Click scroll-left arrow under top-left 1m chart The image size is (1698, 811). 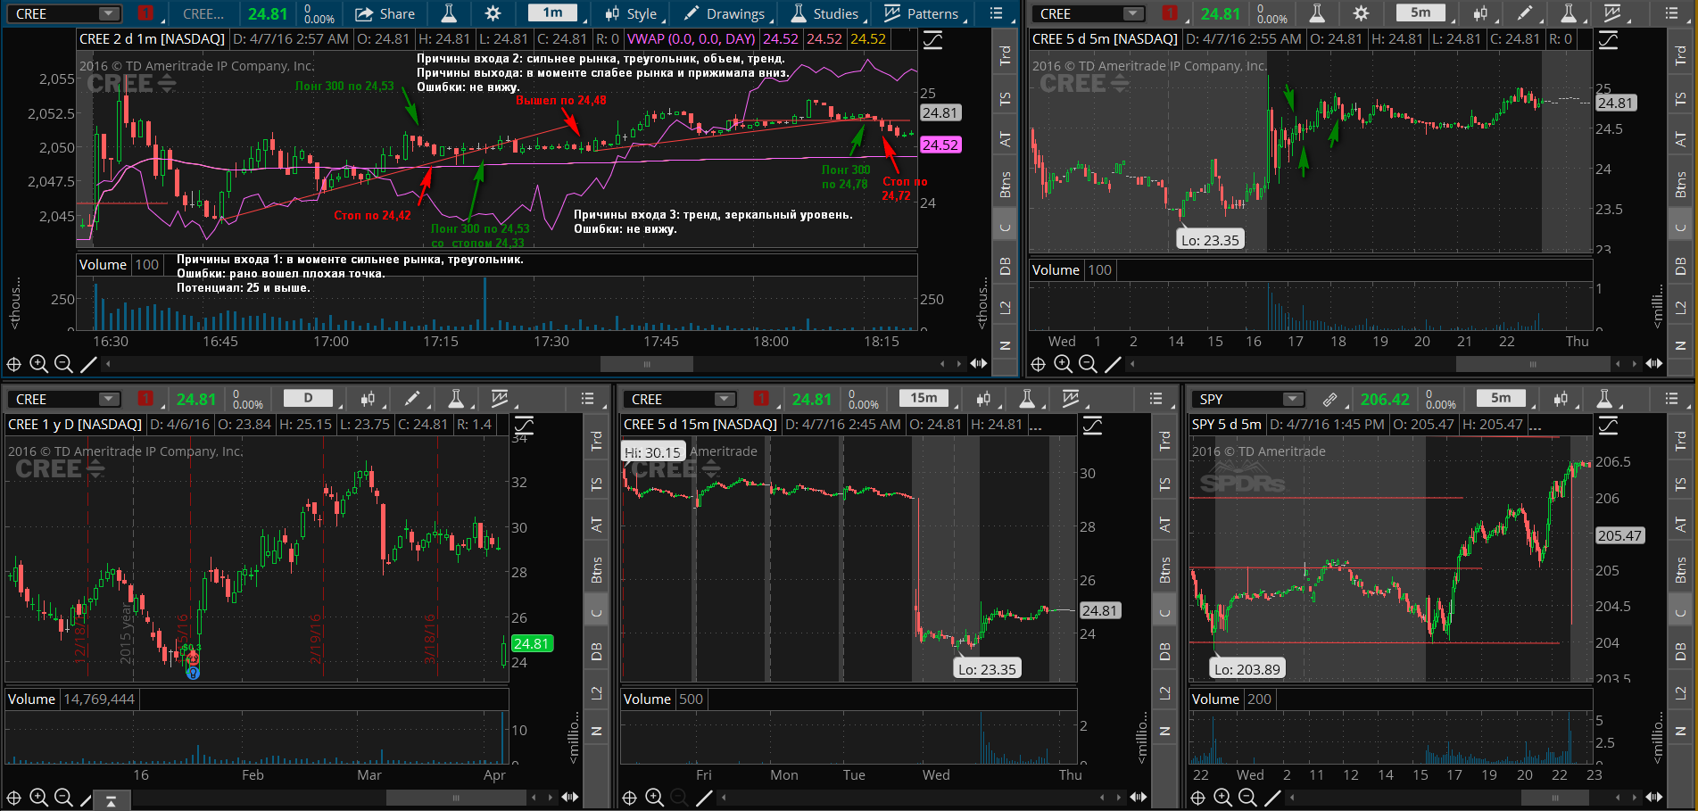pos(108,364)
